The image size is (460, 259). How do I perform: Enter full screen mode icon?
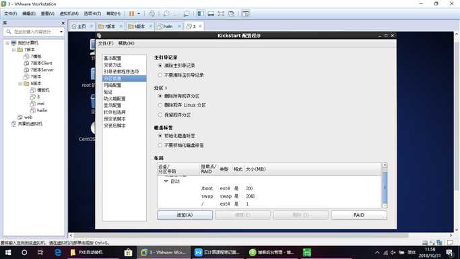(x=221, y=13)
